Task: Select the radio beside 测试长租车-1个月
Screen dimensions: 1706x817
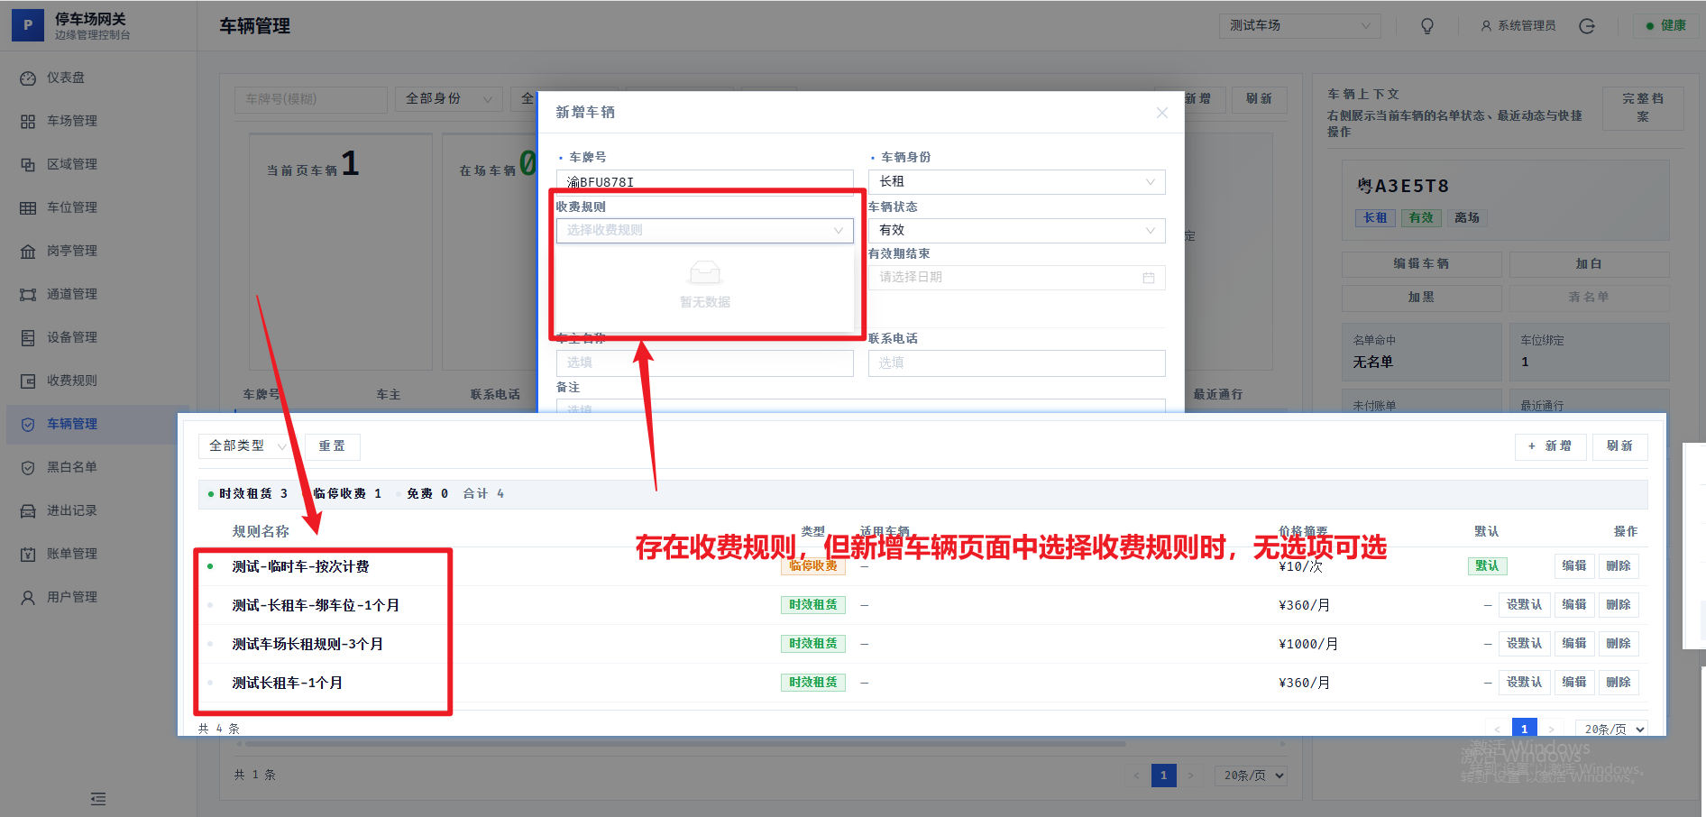Action: [211, 683]
